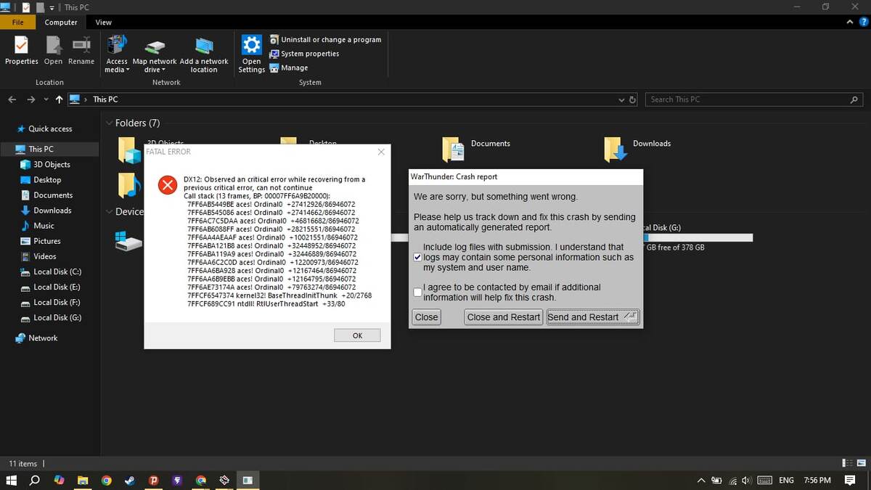The height and width of the screenshot is (490, 871).
Task: Show hidden system tray icons
Action: tap(701, 481)
